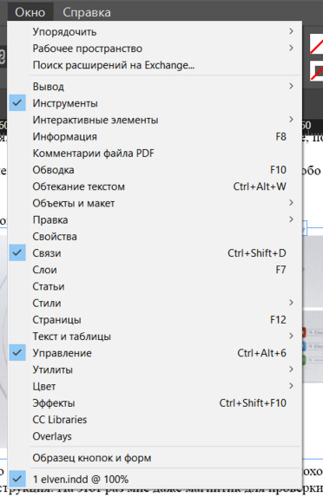Image resolution: width=323 pixels, height=497 pixels.
Task: Show the Слои panel
Action: point(155,270)
